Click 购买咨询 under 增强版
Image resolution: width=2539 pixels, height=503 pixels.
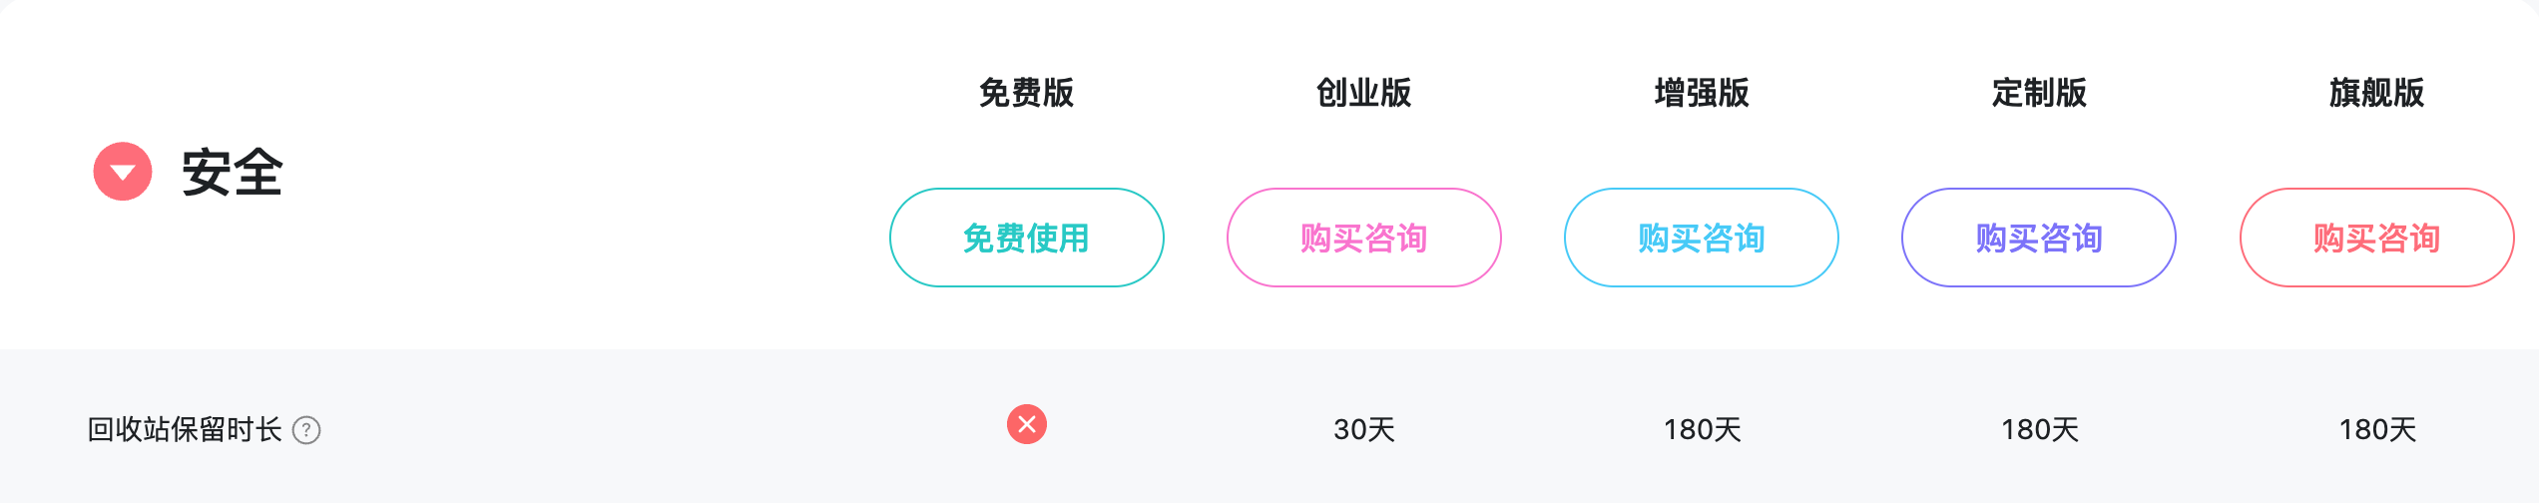point(1702,238)
